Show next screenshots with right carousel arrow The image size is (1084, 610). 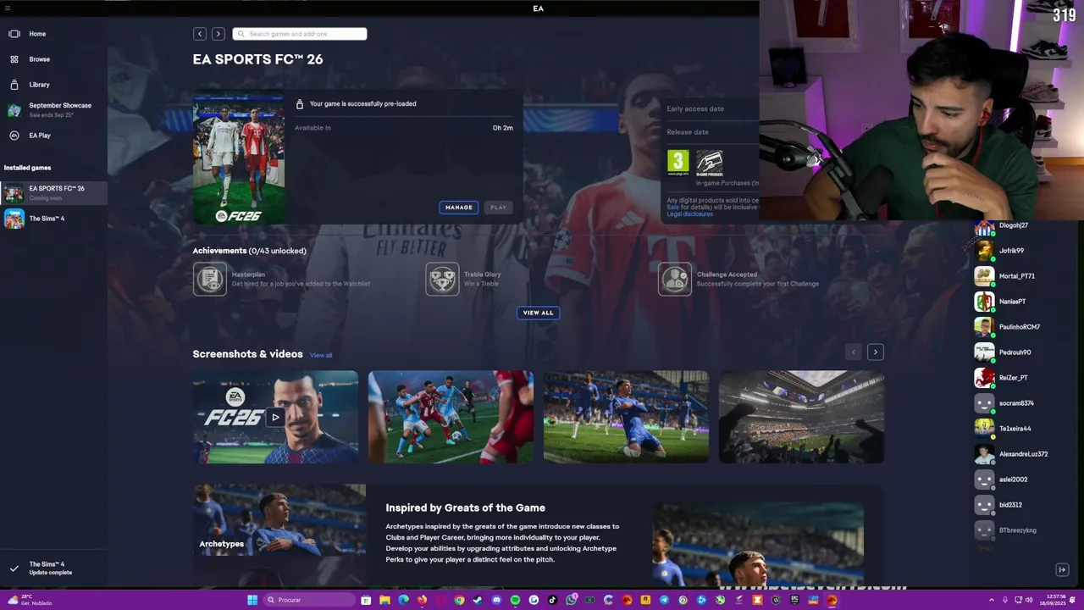[x=876, y=352]
